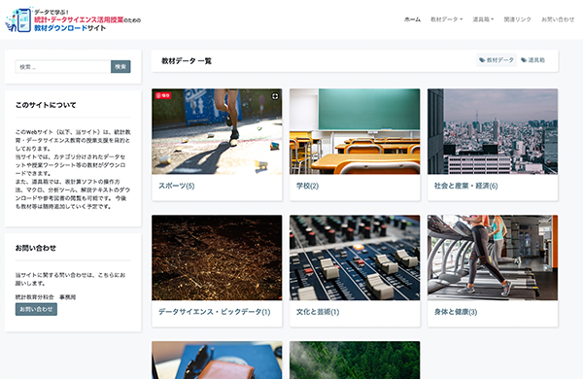The image size is (583, 379).
Task: Click the 検索 search button
Action: (x=120, y=67)
